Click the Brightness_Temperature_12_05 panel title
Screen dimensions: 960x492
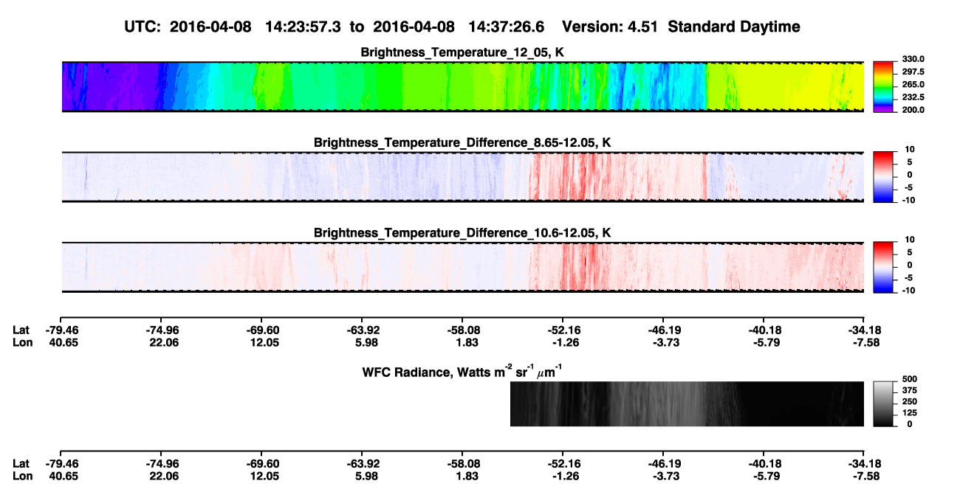462,52
